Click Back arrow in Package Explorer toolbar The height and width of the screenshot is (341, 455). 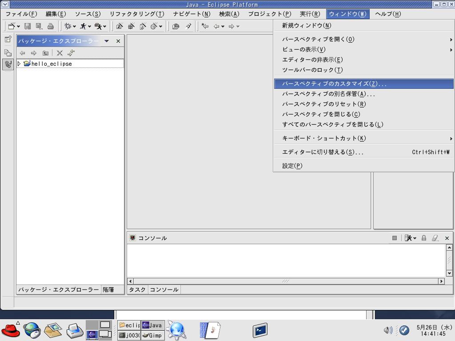point(22,53)
